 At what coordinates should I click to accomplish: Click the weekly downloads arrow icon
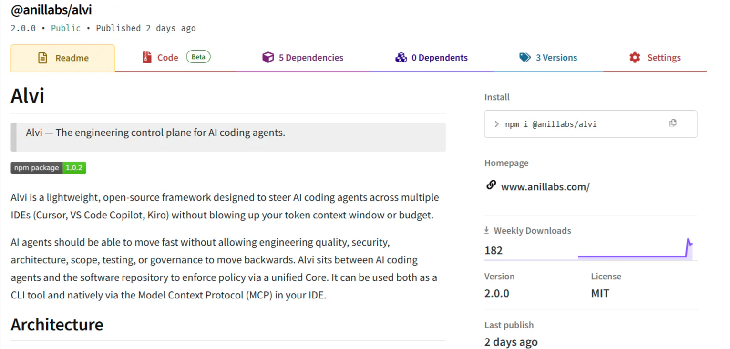(487, 230)
